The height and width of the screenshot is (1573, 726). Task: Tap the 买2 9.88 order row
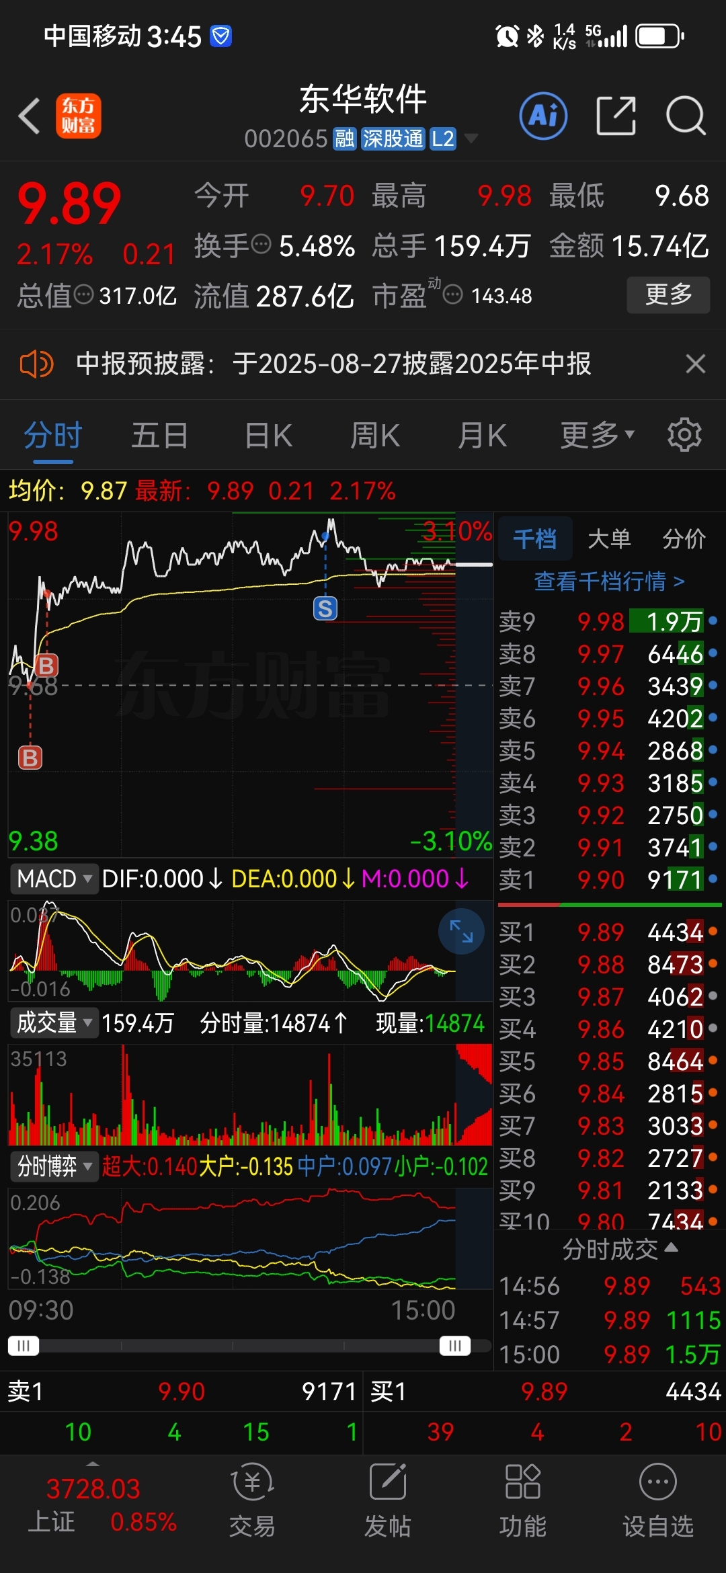click(x=609, y=965)
